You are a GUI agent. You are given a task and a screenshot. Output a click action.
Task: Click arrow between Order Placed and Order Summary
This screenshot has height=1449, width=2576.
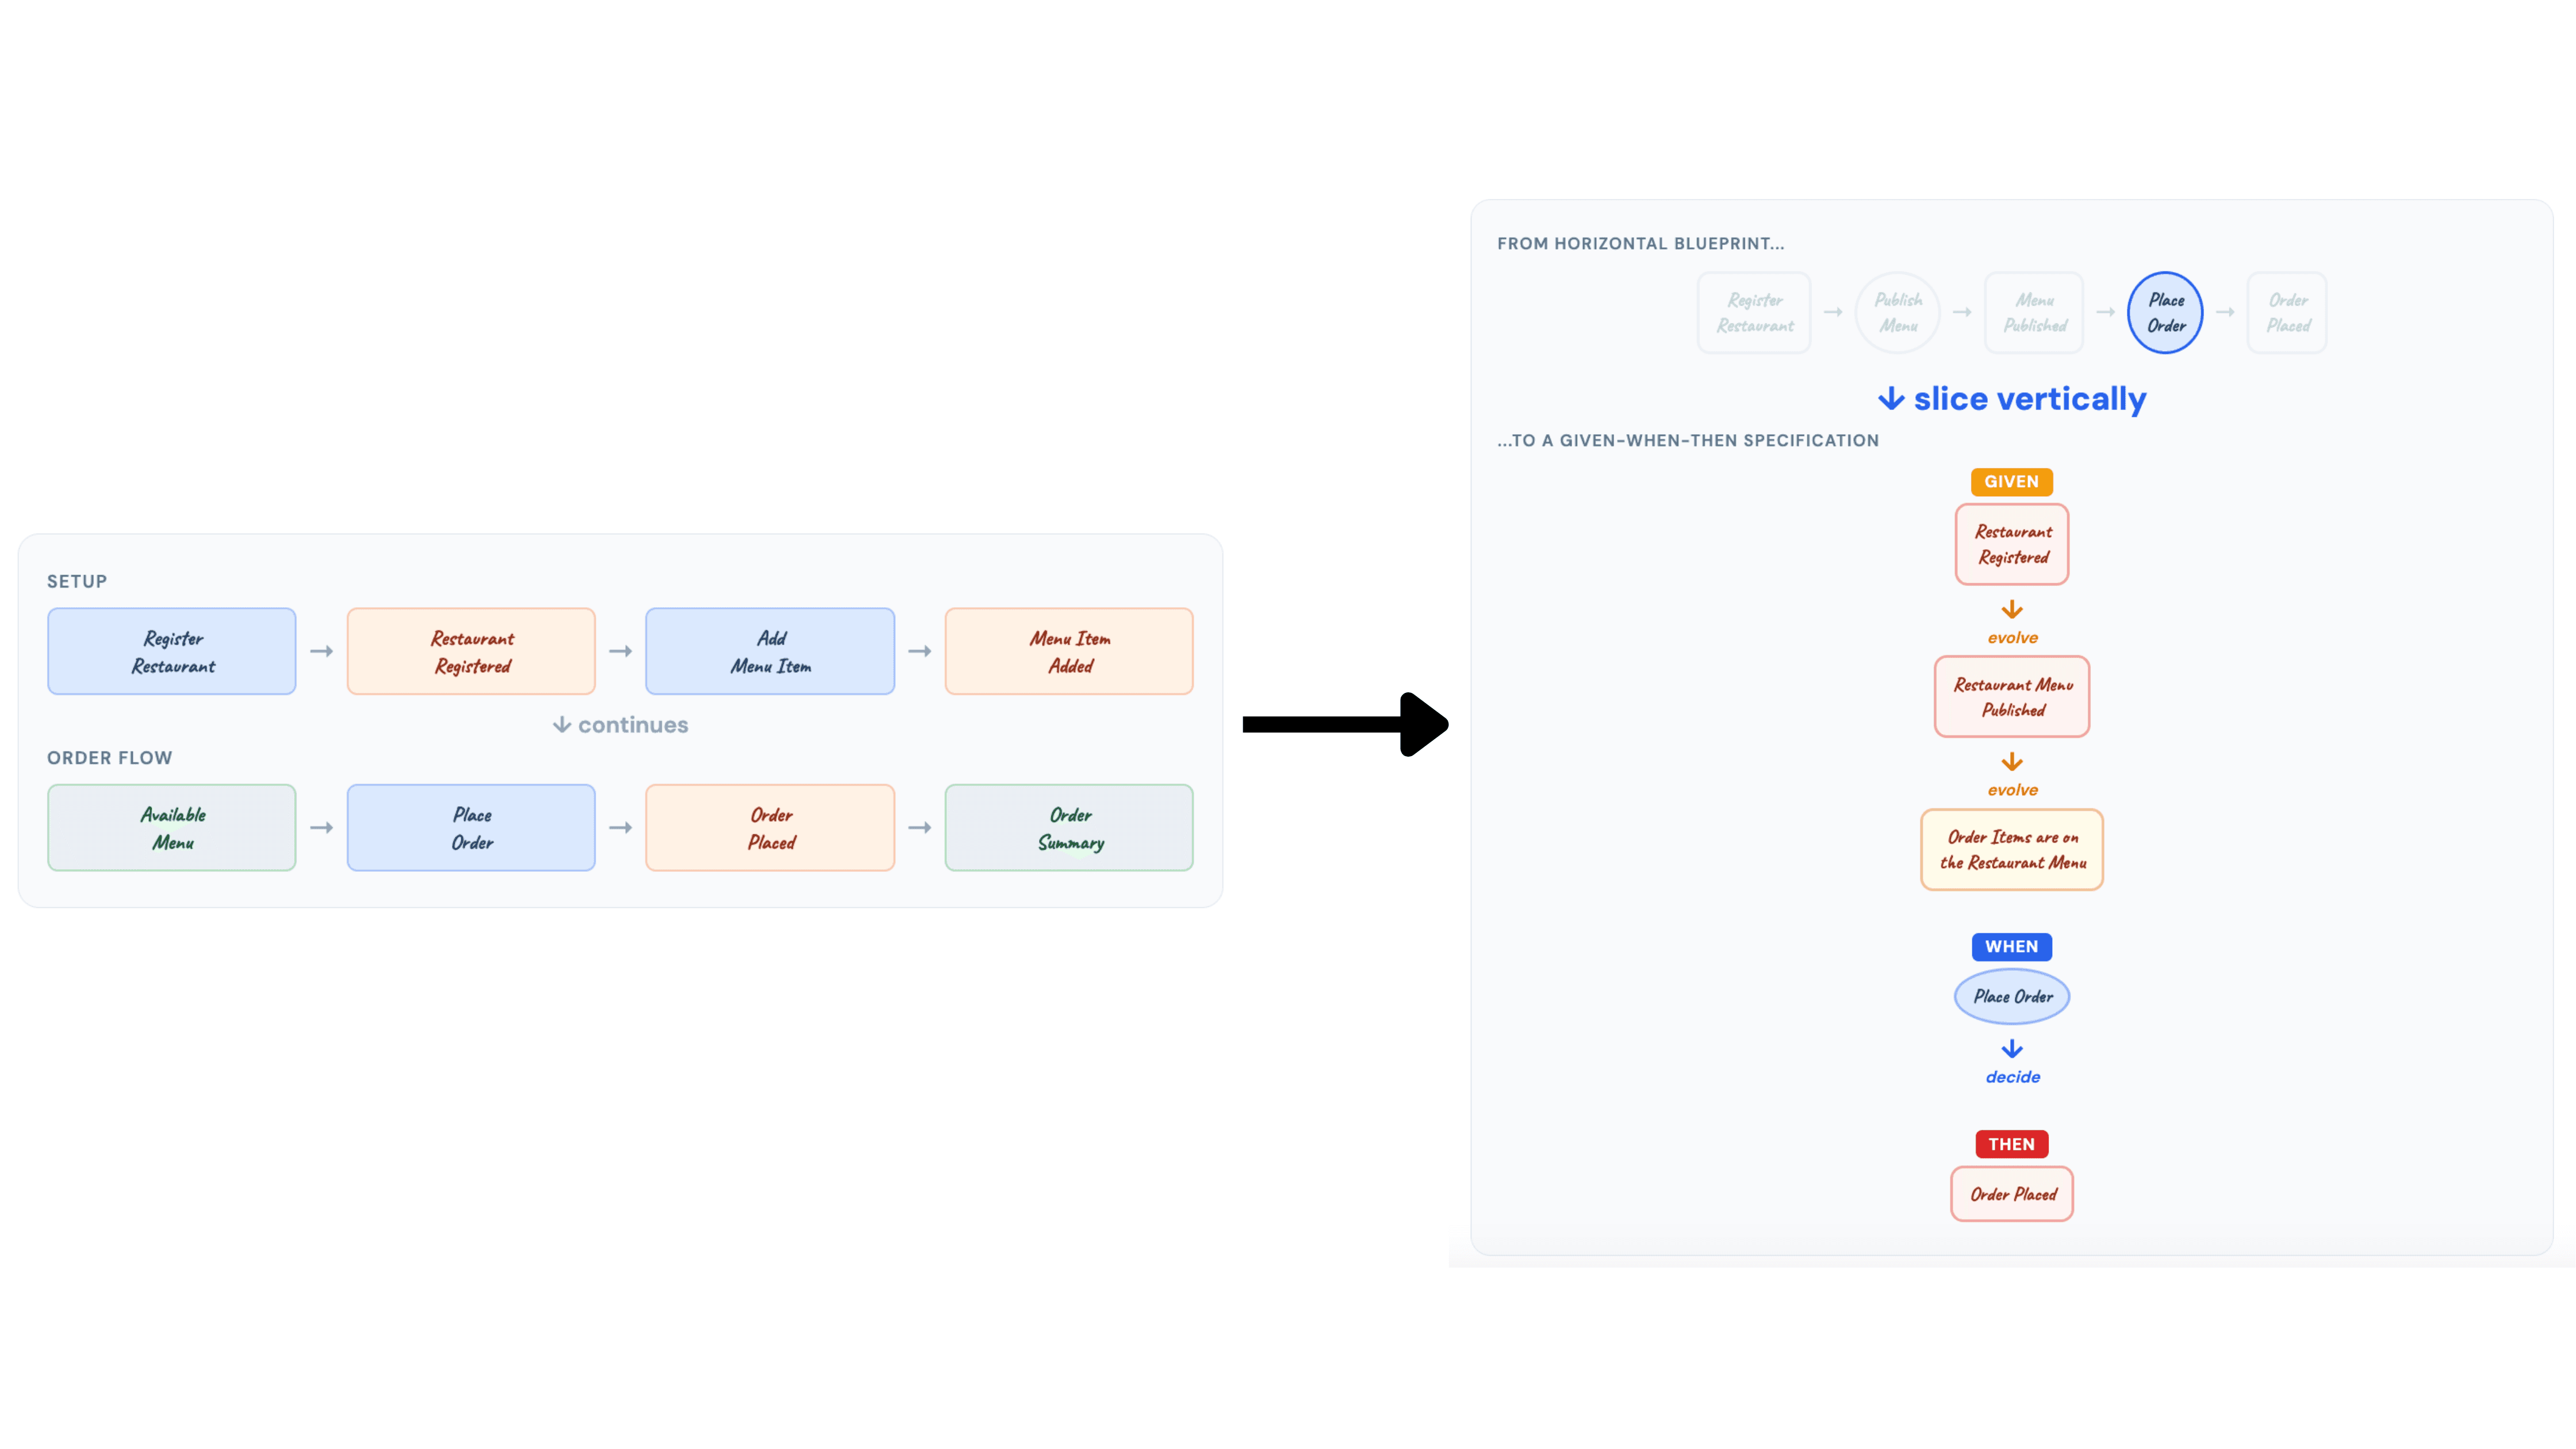920,828
